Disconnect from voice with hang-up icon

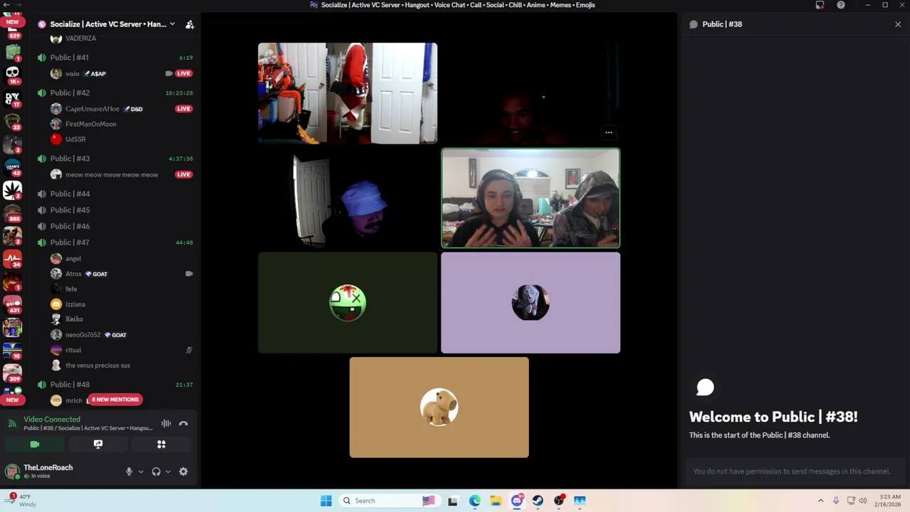point(183,423)
